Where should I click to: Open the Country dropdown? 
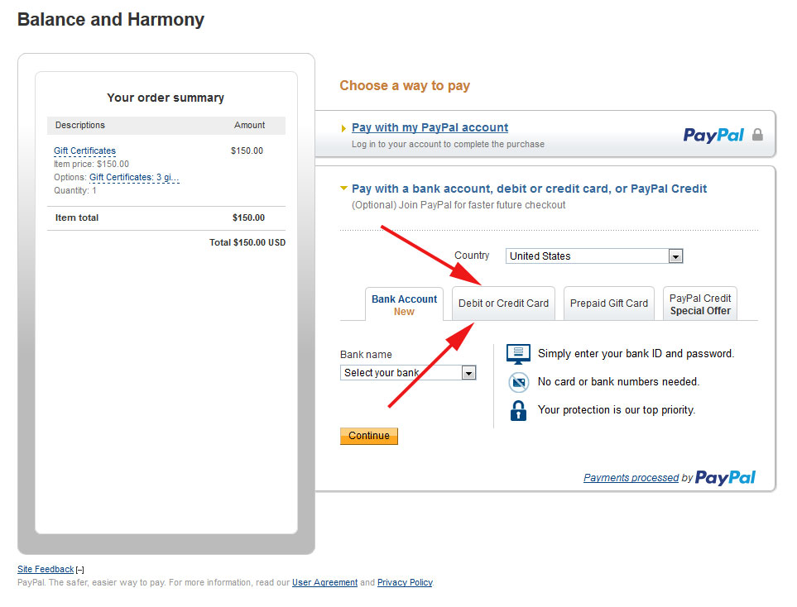click(675, 256)
